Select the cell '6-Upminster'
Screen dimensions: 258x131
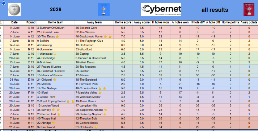click(56, 49)
